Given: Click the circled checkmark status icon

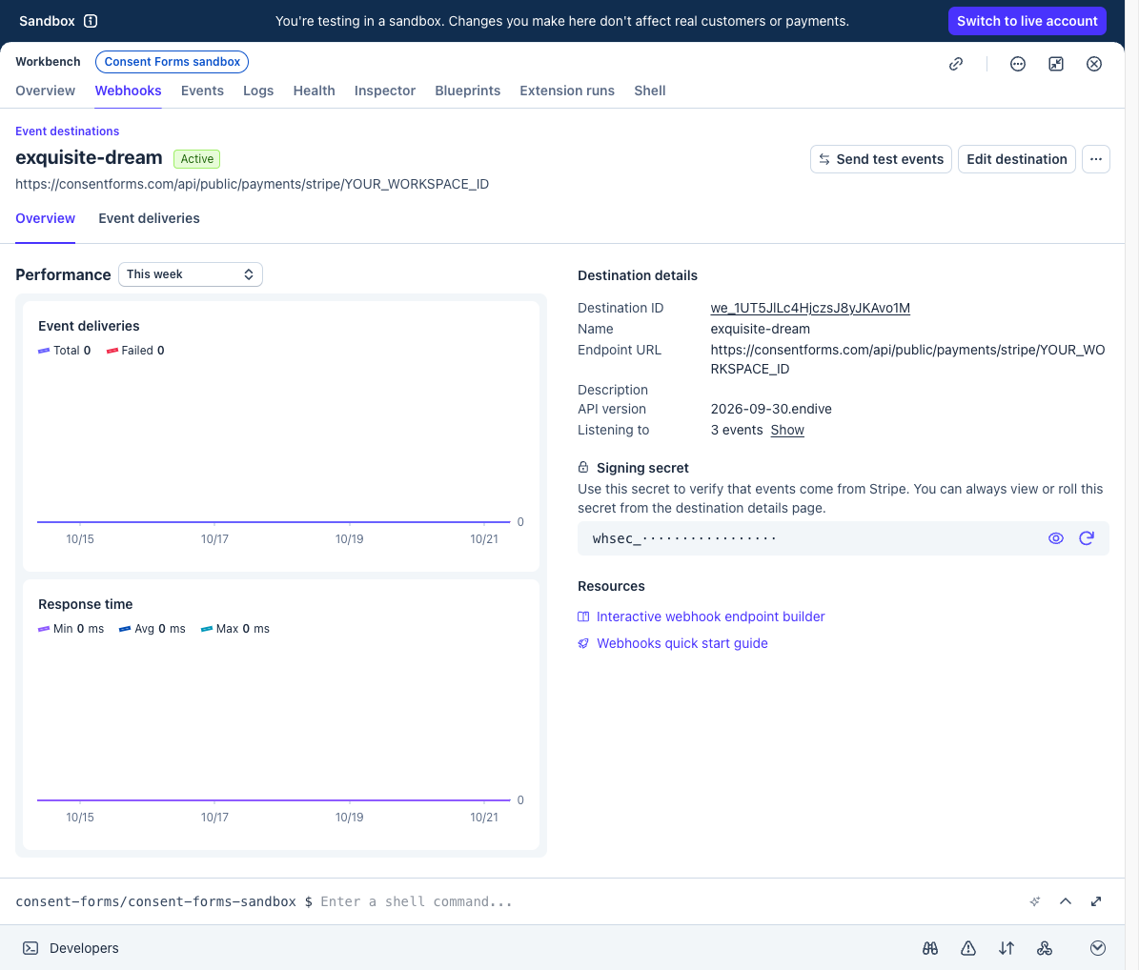Looking at the screenshot, I should click(x=1098, y=948).
